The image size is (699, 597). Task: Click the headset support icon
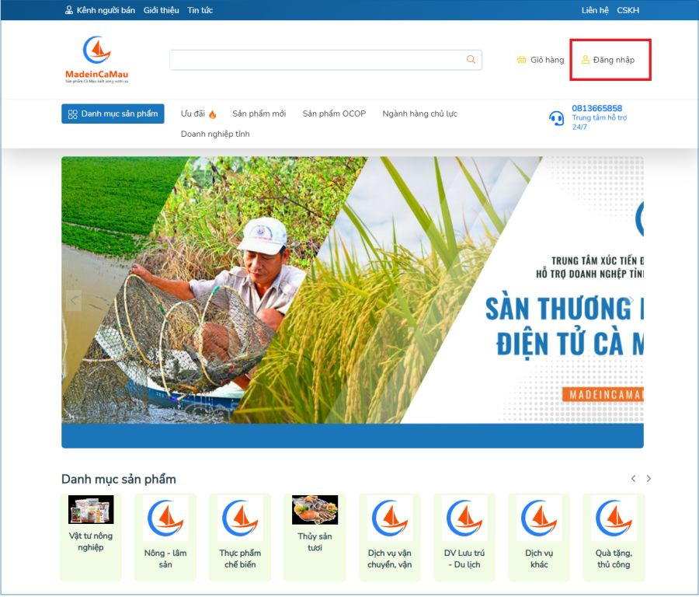(x=556, y=118)
